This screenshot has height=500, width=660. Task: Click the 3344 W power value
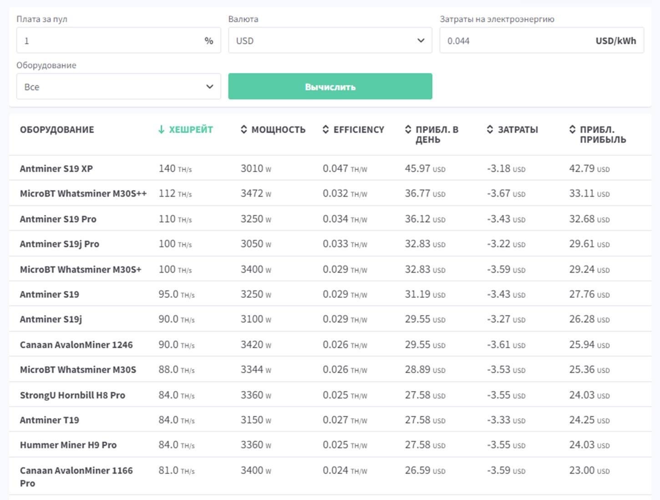coord(256,370)
